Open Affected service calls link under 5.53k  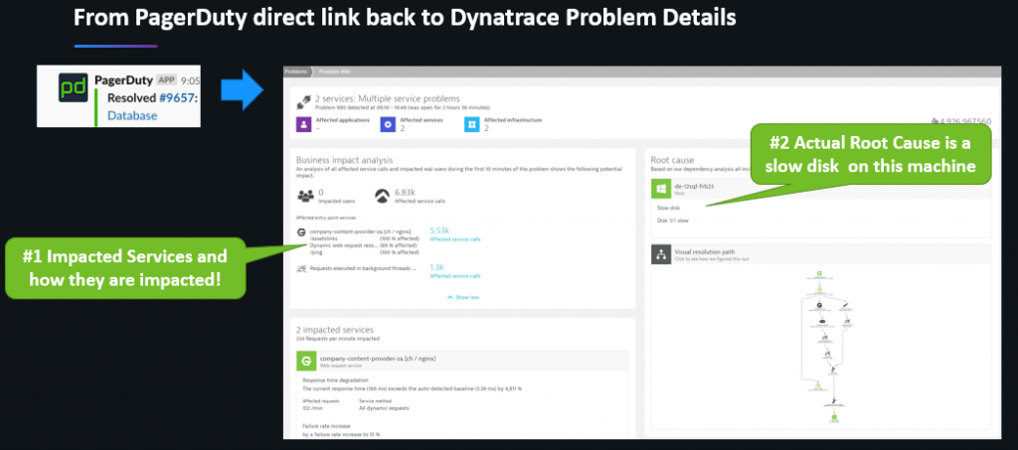[455, 239]
